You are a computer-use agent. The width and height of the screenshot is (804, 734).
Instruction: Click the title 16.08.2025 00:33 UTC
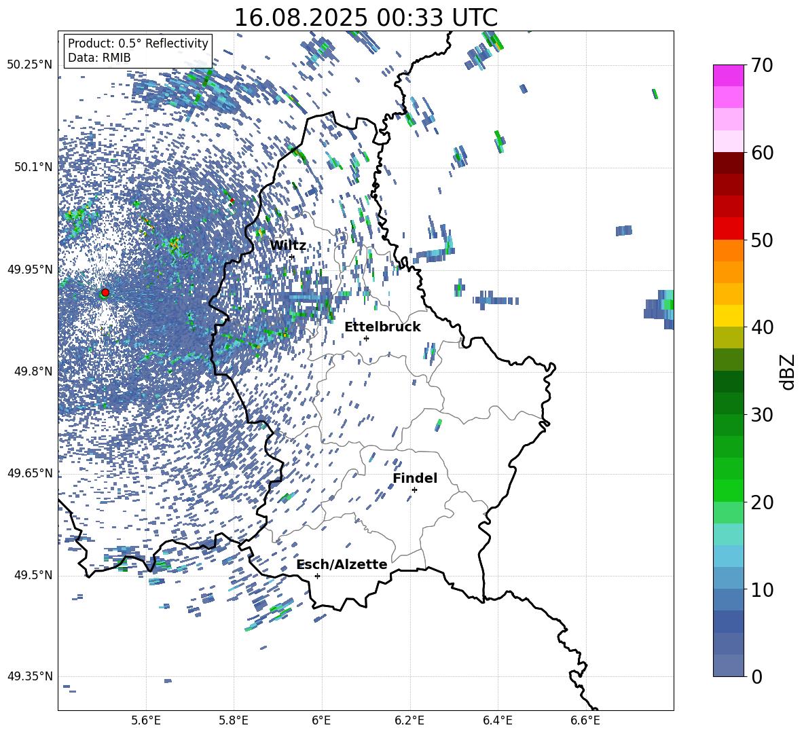coord(366,18)
